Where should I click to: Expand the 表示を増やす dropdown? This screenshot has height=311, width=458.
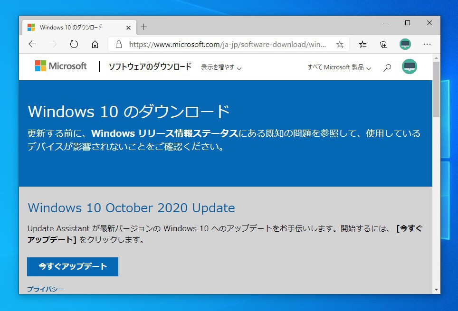click(221, 67)
